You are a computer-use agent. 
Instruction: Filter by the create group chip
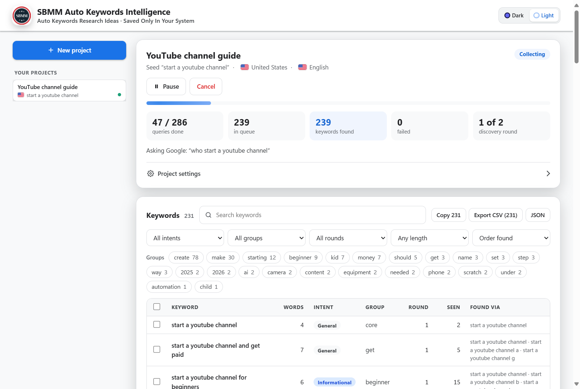click(186, 258)
